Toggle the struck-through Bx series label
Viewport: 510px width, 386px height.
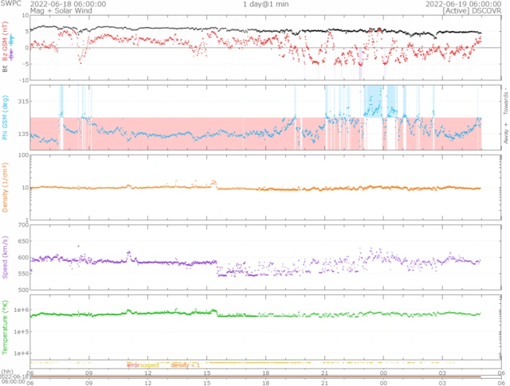coord(11,55)
